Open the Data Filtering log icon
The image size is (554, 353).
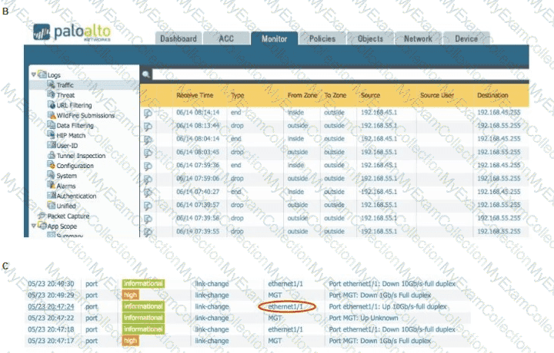[x=51, y=125]
